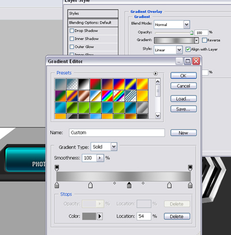Select Blending Options: Default entry

click(x=93, y=23)
